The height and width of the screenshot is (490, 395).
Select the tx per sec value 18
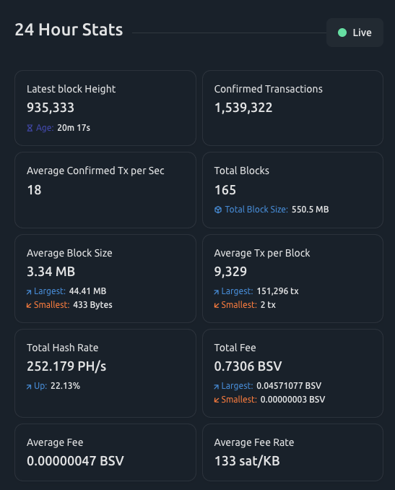(x=34, y=190)
